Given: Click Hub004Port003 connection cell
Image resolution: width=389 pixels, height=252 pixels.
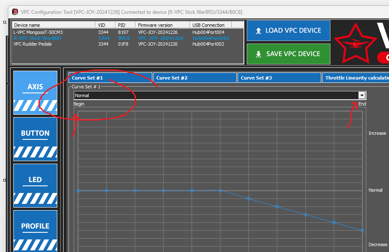Looking at the screenshot, I should click(211, 38).
